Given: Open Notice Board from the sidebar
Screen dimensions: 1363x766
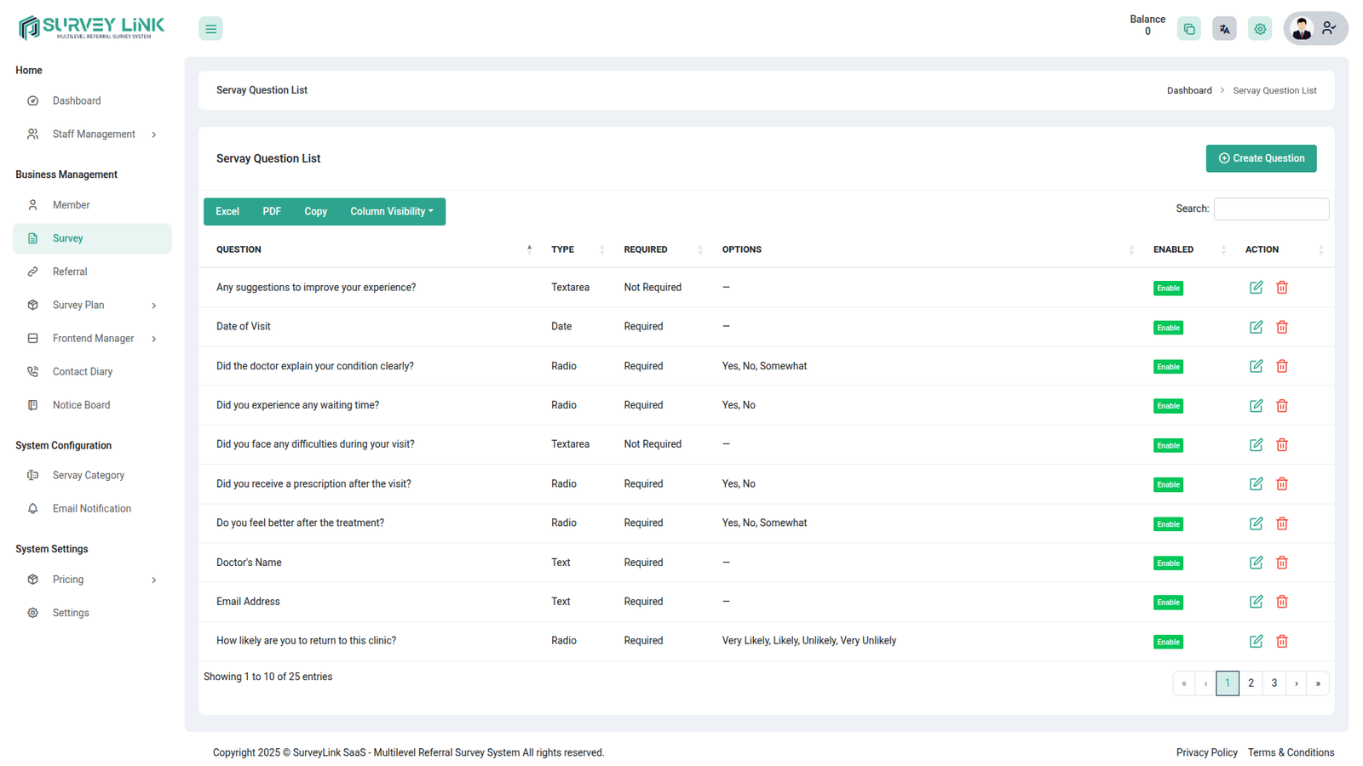Looking at the screenshot, I should (x=81, y=405).
